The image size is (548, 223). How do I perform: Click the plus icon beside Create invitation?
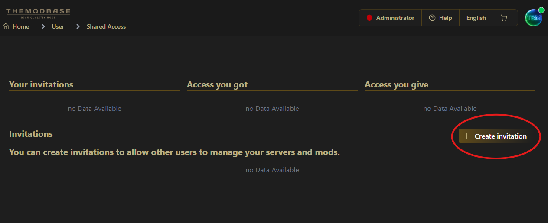click(466, 136)
